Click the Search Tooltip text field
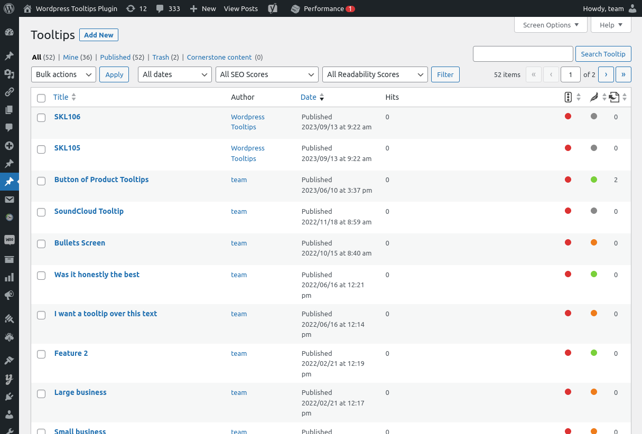 pyautogui.click(x=523, y=54)
